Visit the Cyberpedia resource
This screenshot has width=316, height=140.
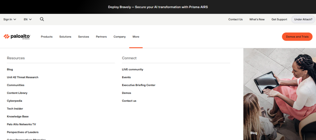pos(15,101)
